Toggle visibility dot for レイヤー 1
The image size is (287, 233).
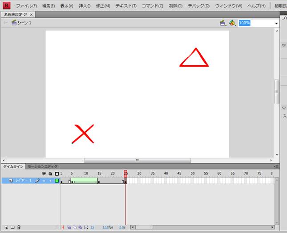(44, 181)
